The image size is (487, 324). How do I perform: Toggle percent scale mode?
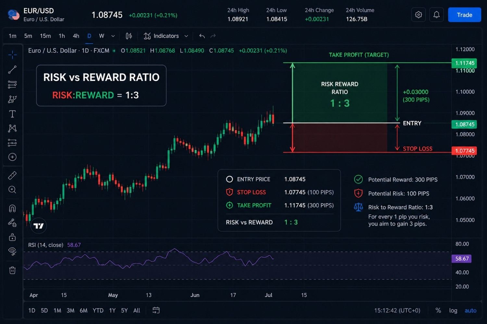coord(438,310)
